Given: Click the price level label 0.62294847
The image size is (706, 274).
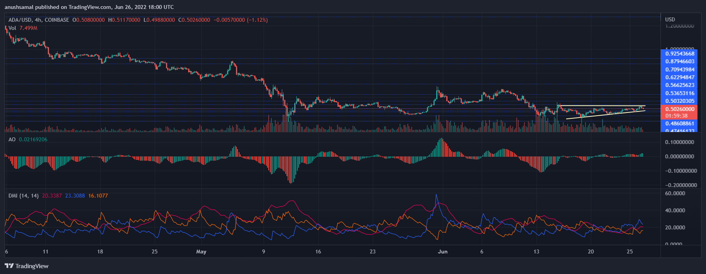Looking at the screenshot, I should pos(680,77).
